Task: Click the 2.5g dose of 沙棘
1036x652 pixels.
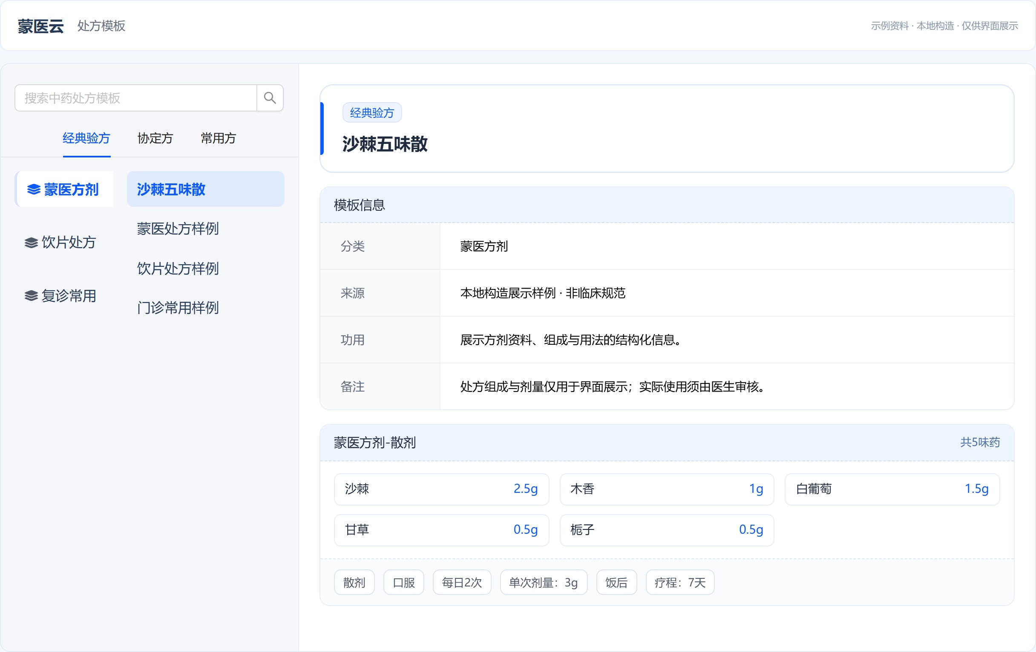Action: (526, 489)
